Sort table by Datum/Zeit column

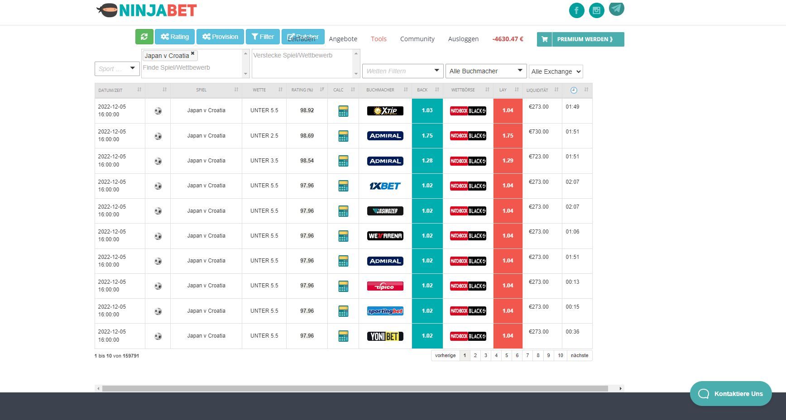(x=120, y=90)
